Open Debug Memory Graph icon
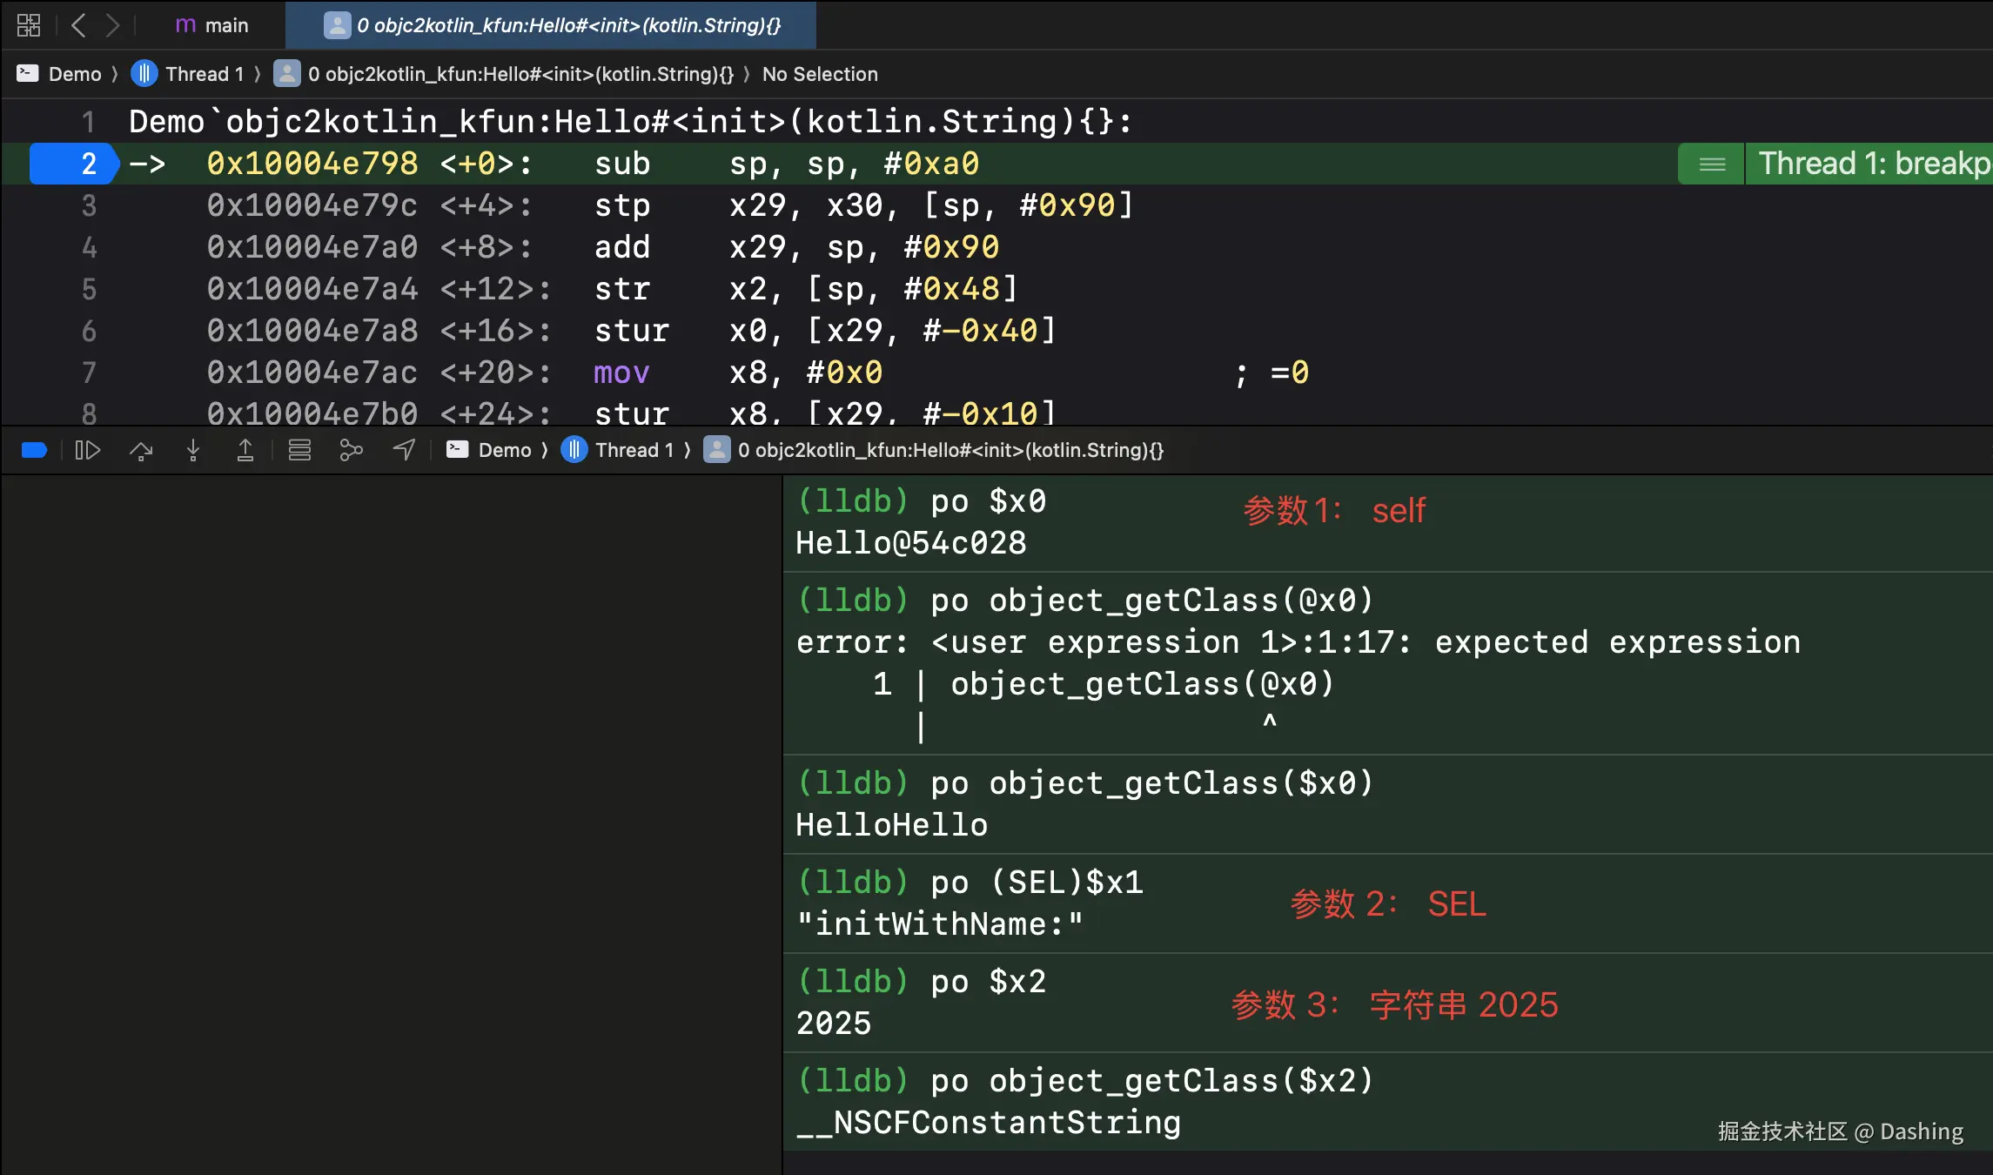The image size is (1993, 1175). (351, 450)
